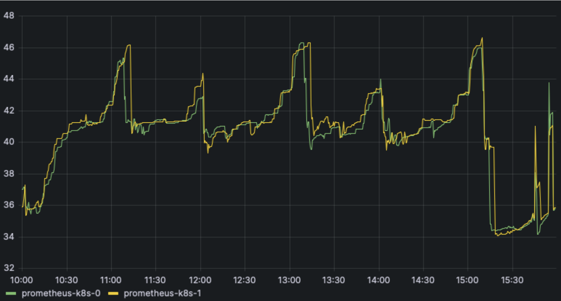Click the green spike peak at 14:00
The height and width of the screenshot is (301, 561).
point(380,80)
